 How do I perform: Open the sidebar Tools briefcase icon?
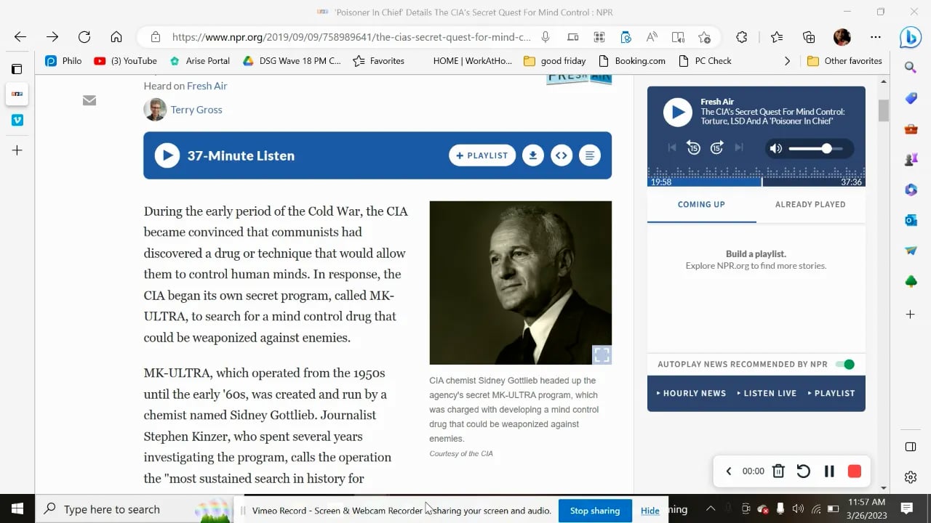tap(911, 129)
